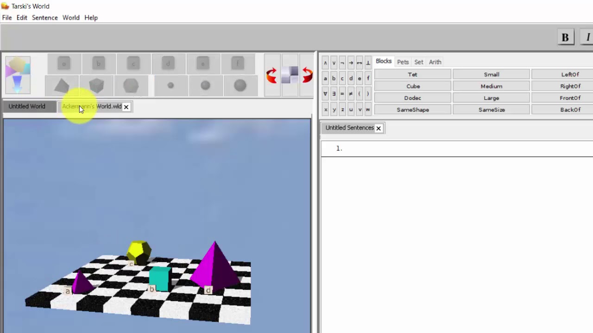Select the cube shape button
The image size is (593, 333).
point(96,86)
